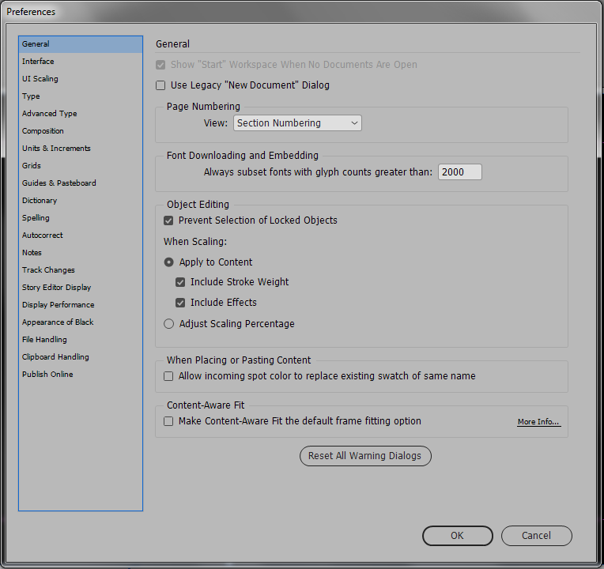Toggle Include Stroke Weight checkbox

coord(180,282)
